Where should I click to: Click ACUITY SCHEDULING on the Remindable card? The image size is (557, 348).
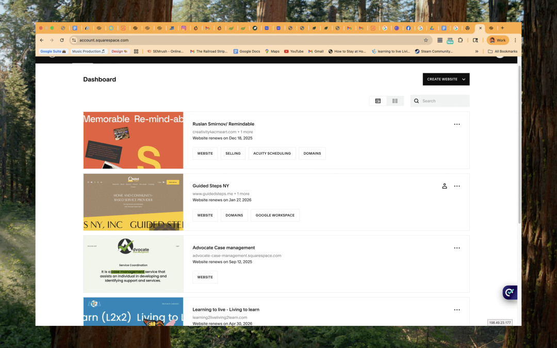click(272, 153)
